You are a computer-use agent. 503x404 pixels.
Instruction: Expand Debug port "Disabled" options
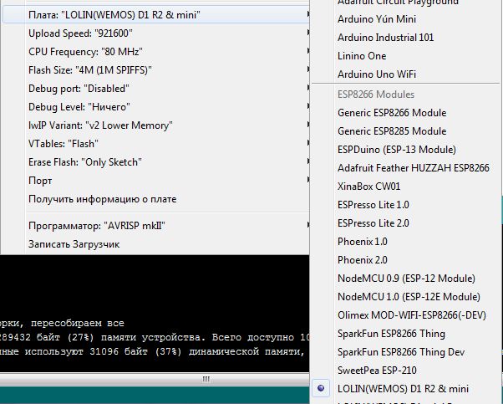156,89
